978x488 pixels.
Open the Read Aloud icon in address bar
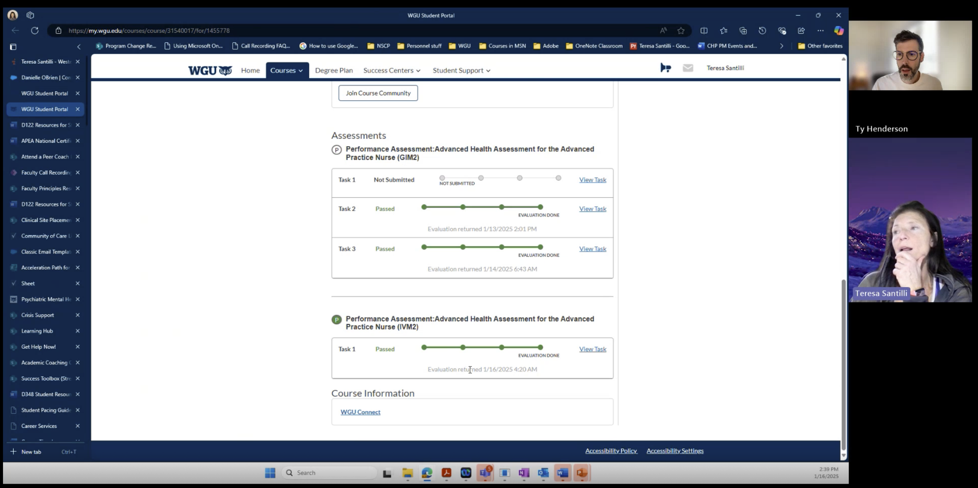point(663,30)
